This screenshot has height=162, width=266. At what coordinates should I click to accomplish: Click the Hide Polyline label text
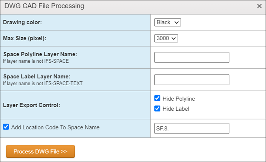(179, 98)
